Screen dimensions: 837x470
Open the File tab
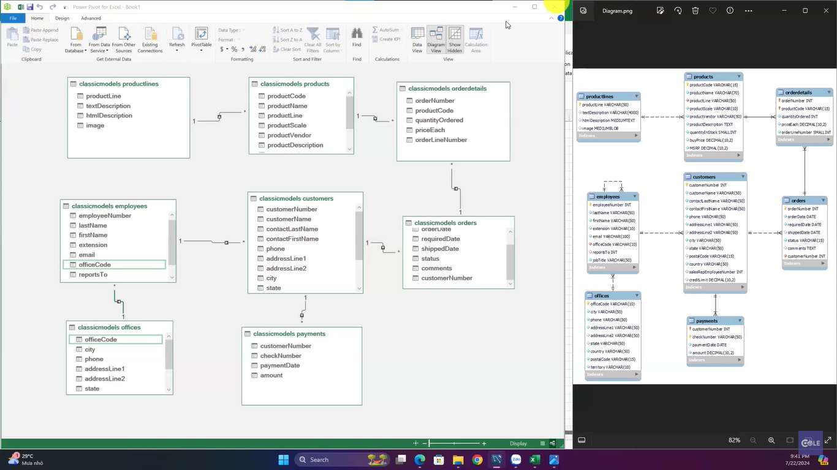(13, 18)
